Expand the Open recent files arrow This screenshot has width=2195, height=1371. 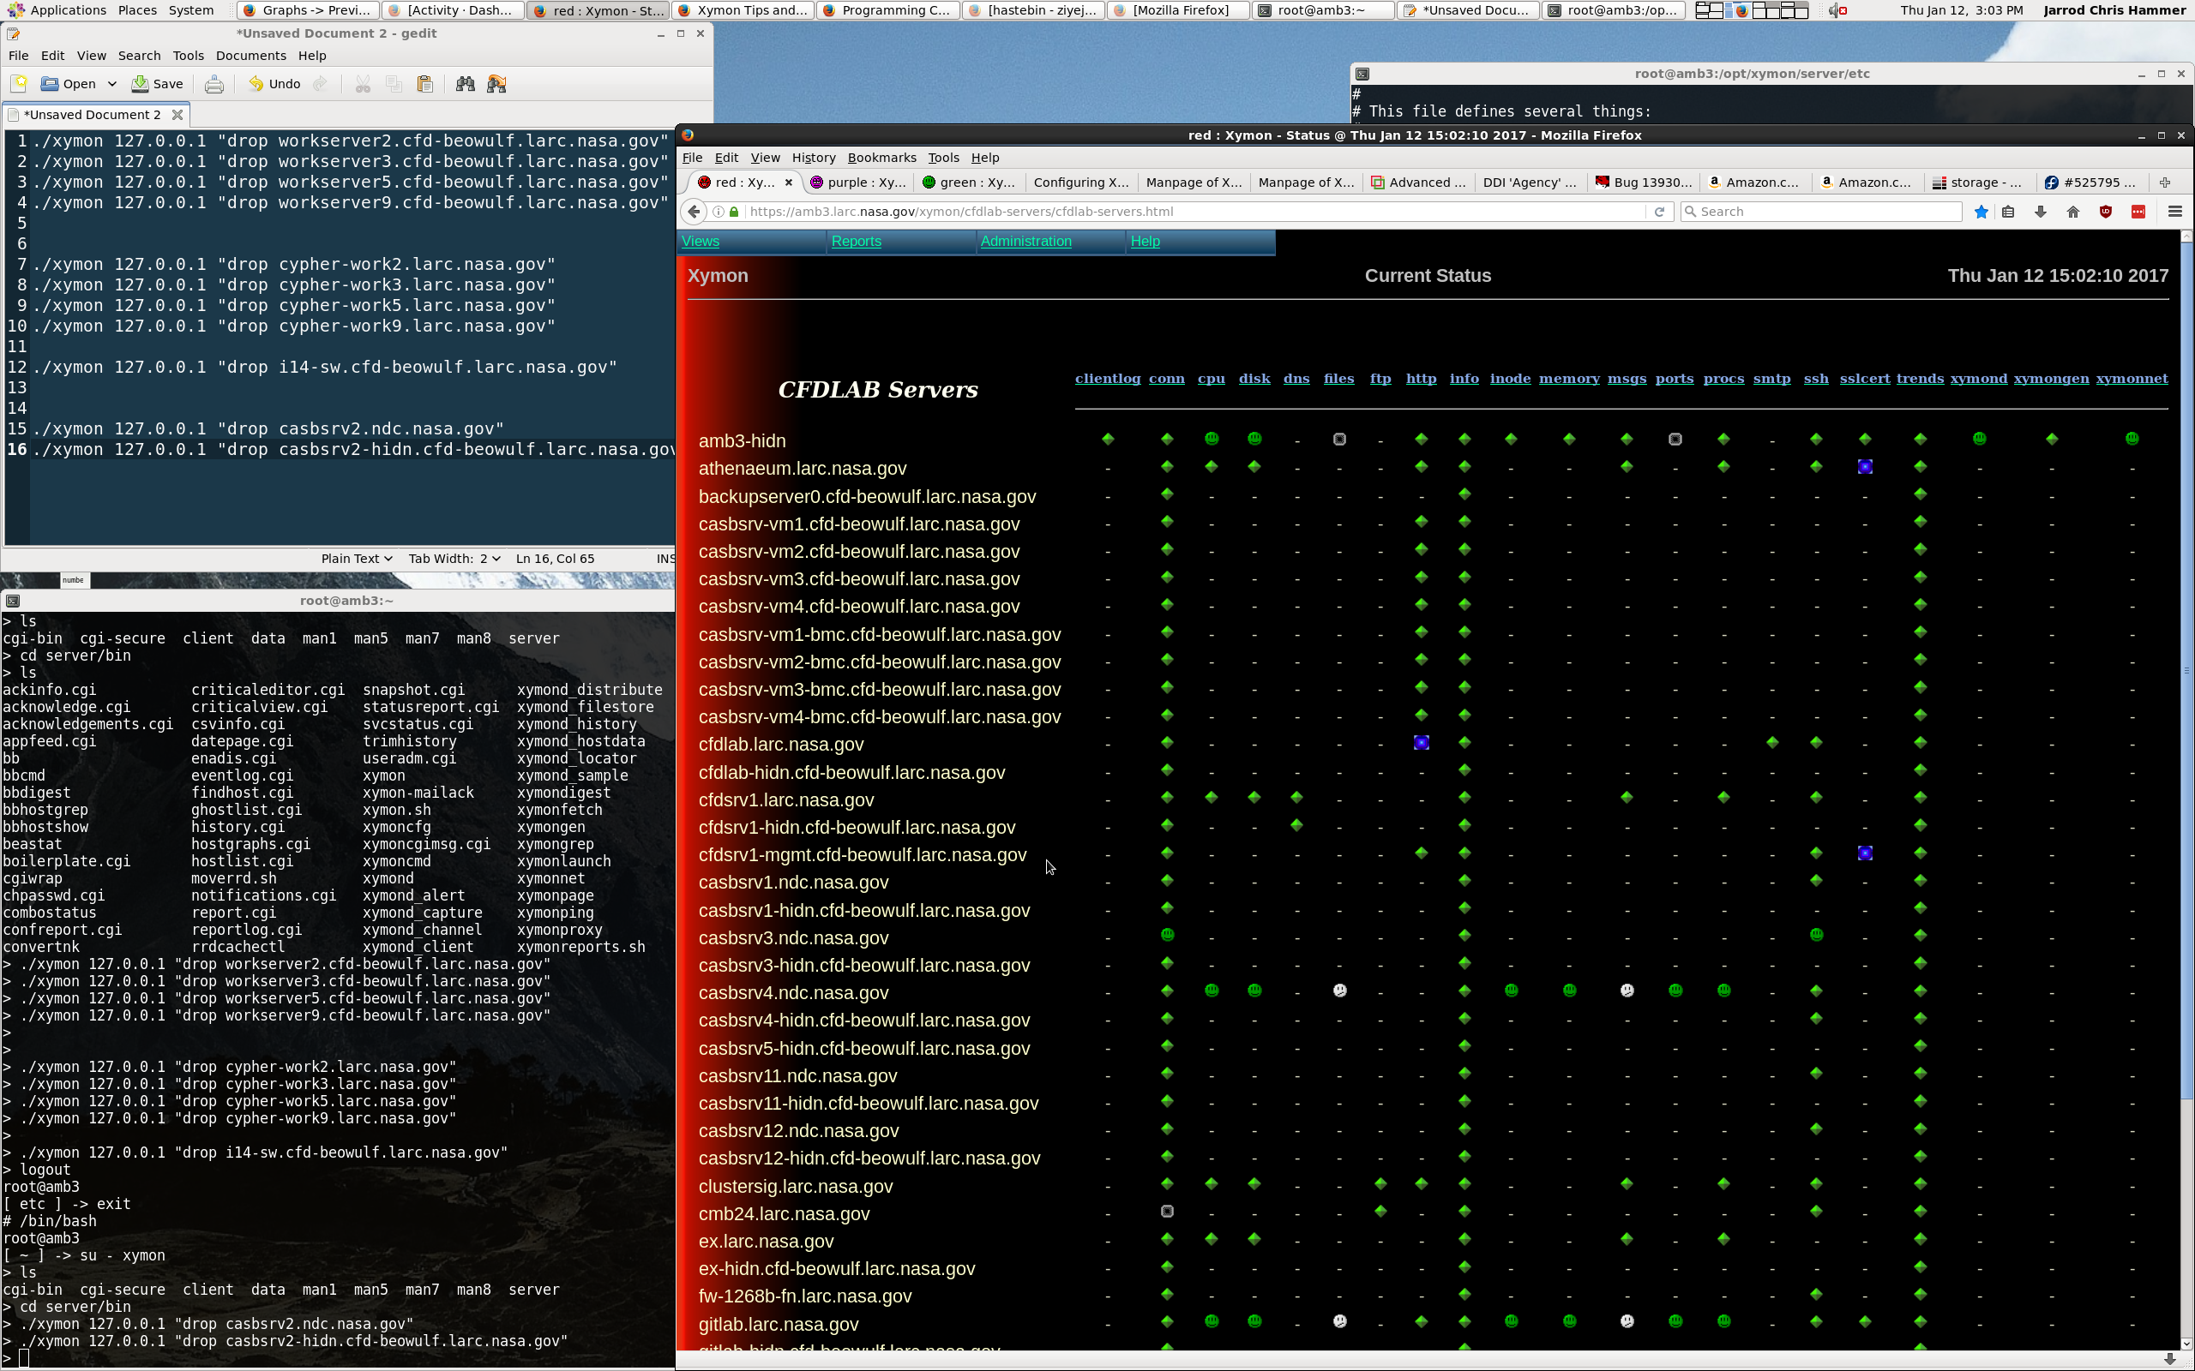pos(112,84)
